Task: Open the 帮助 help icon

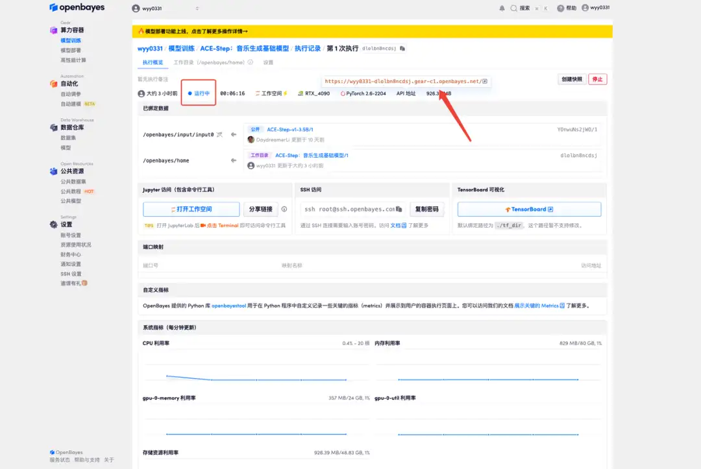Action: click(560, 8)
